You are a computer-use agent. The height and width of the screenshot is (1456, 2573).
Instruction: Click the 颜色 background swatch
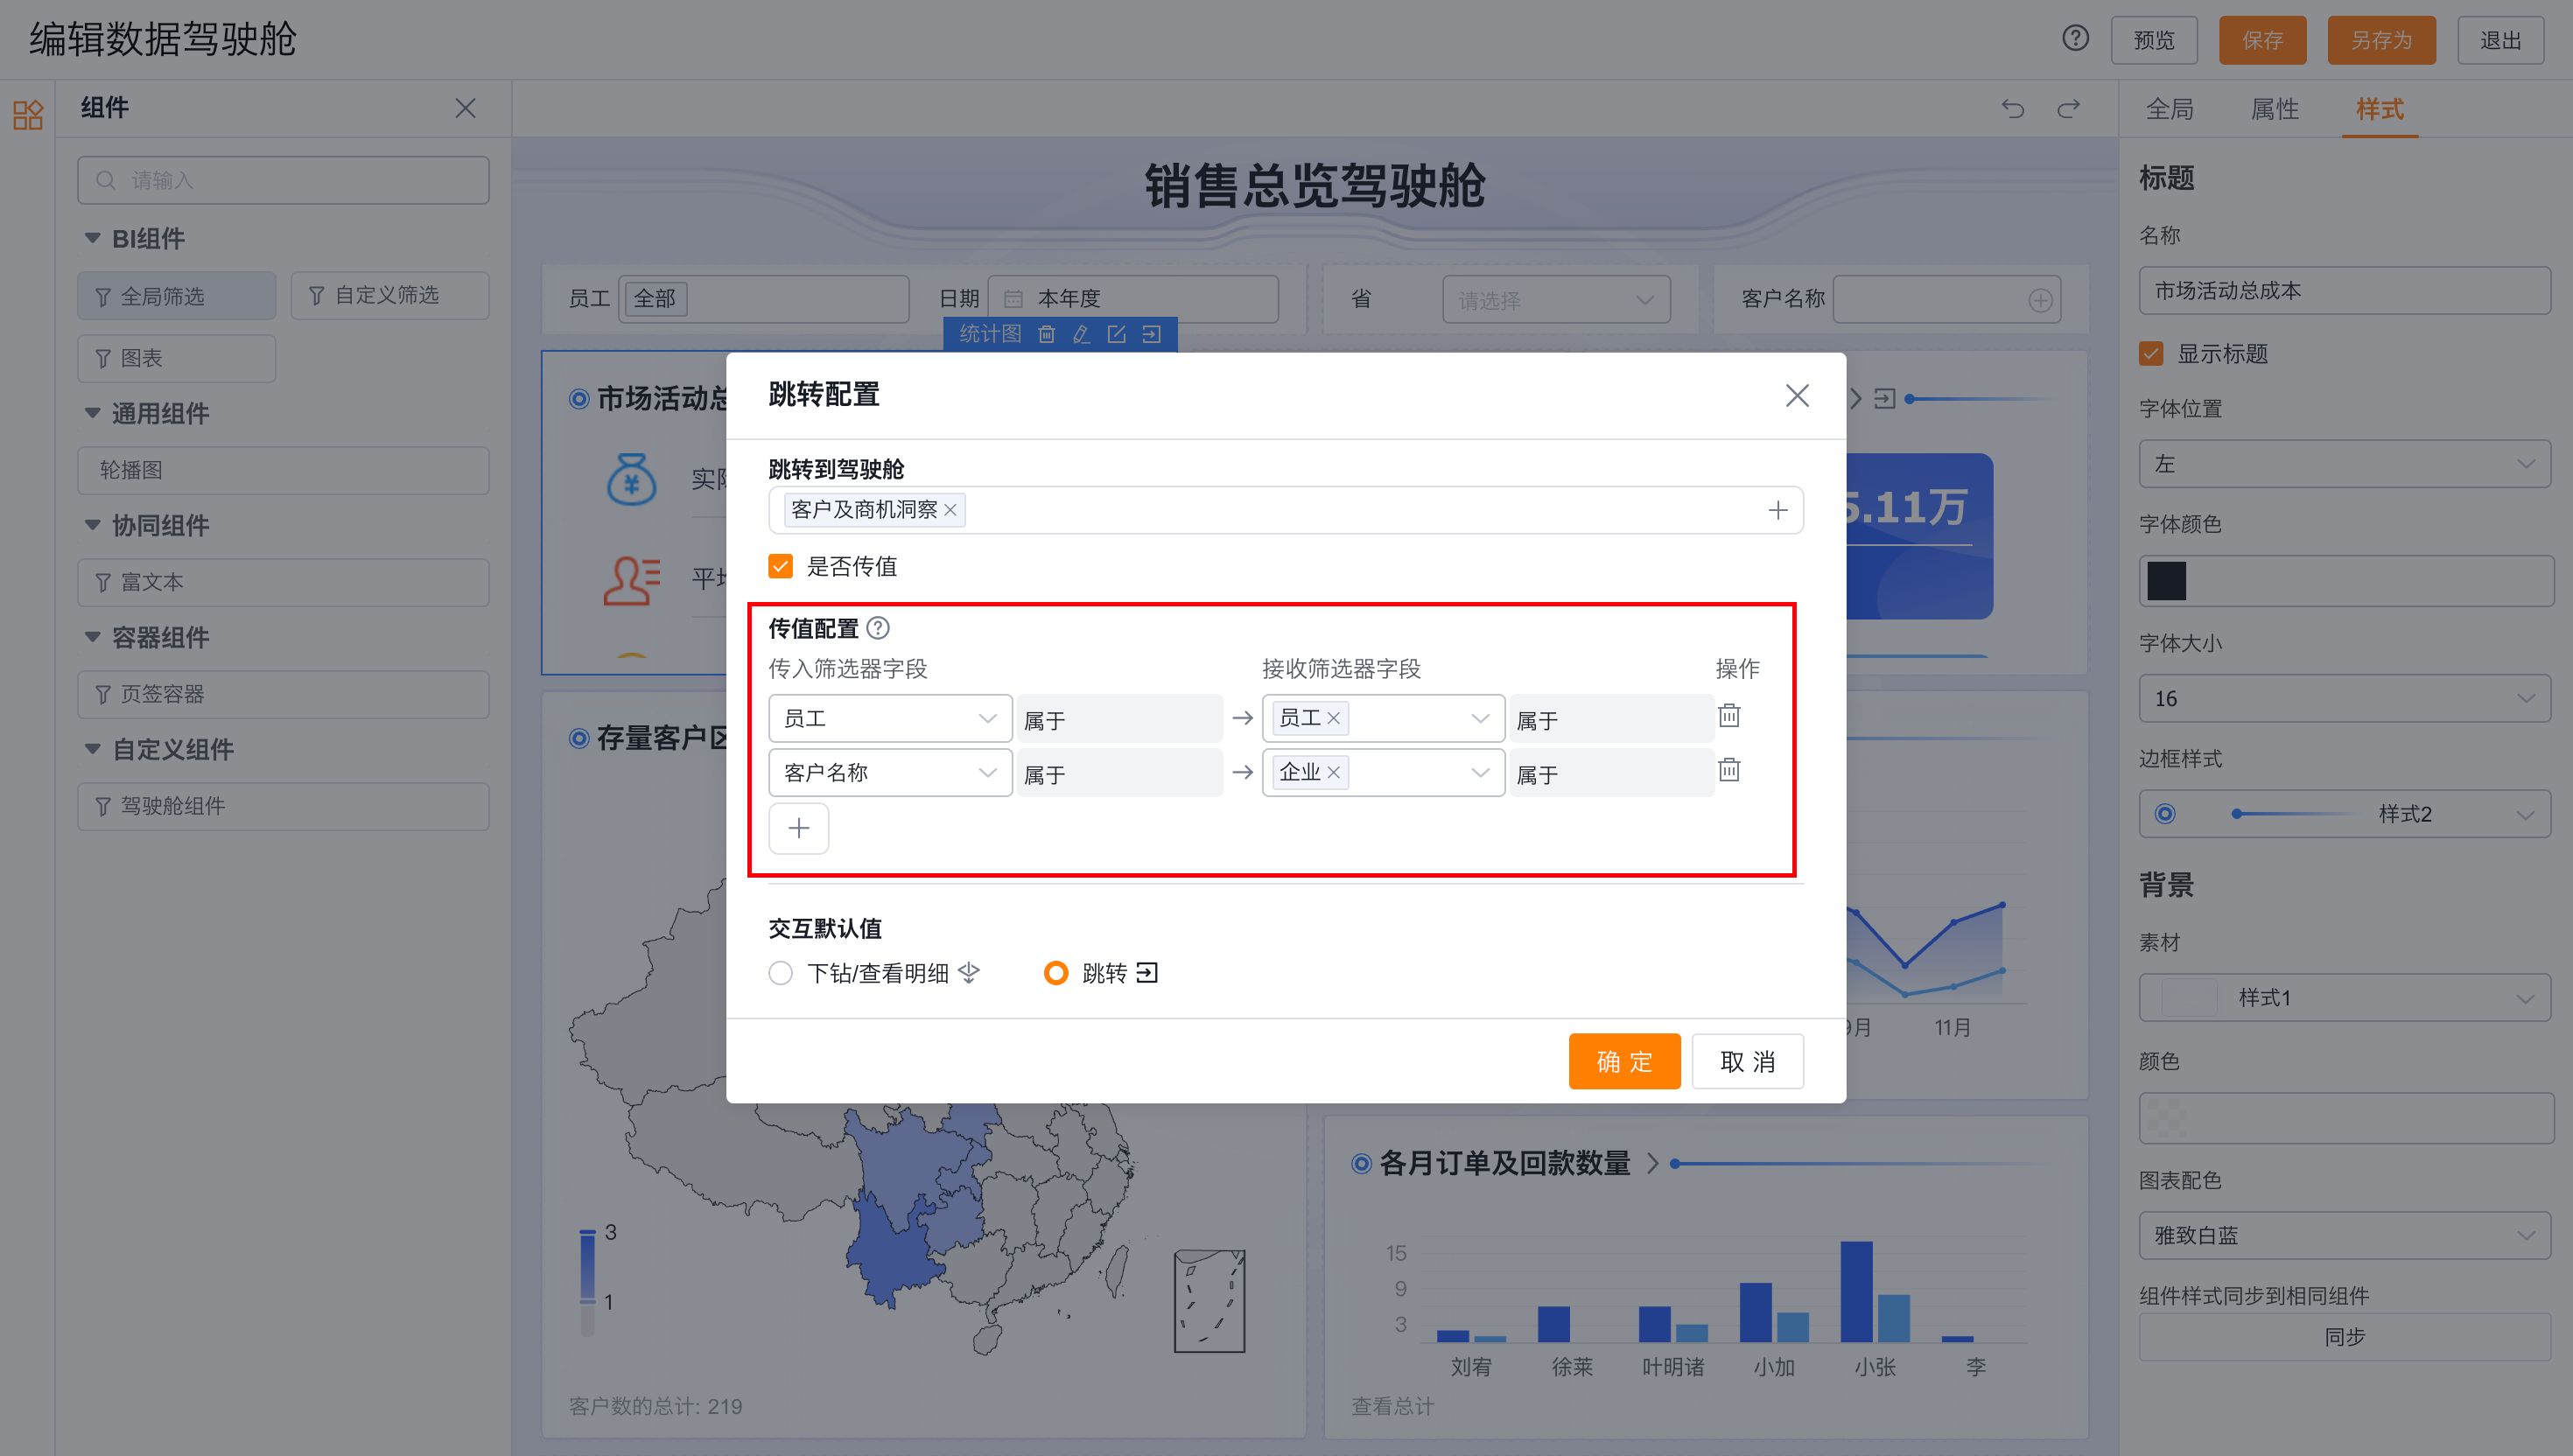pos(2166,1118)
